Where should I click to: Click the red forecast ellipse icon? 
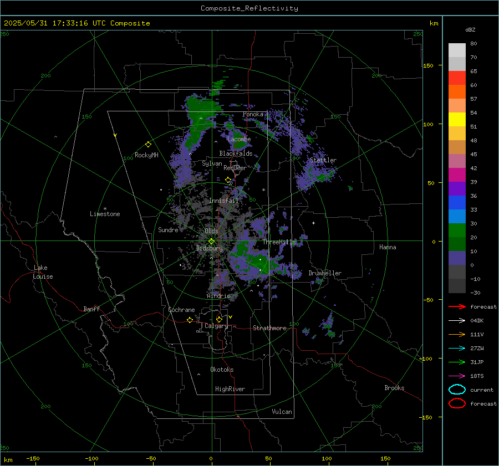point(457,403)
